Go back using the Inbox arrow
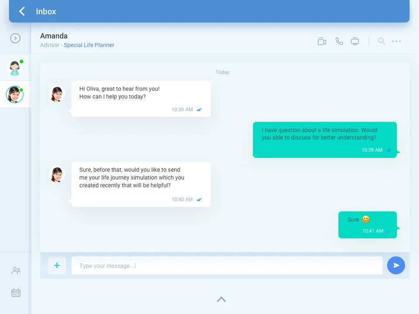 [22, 11]
